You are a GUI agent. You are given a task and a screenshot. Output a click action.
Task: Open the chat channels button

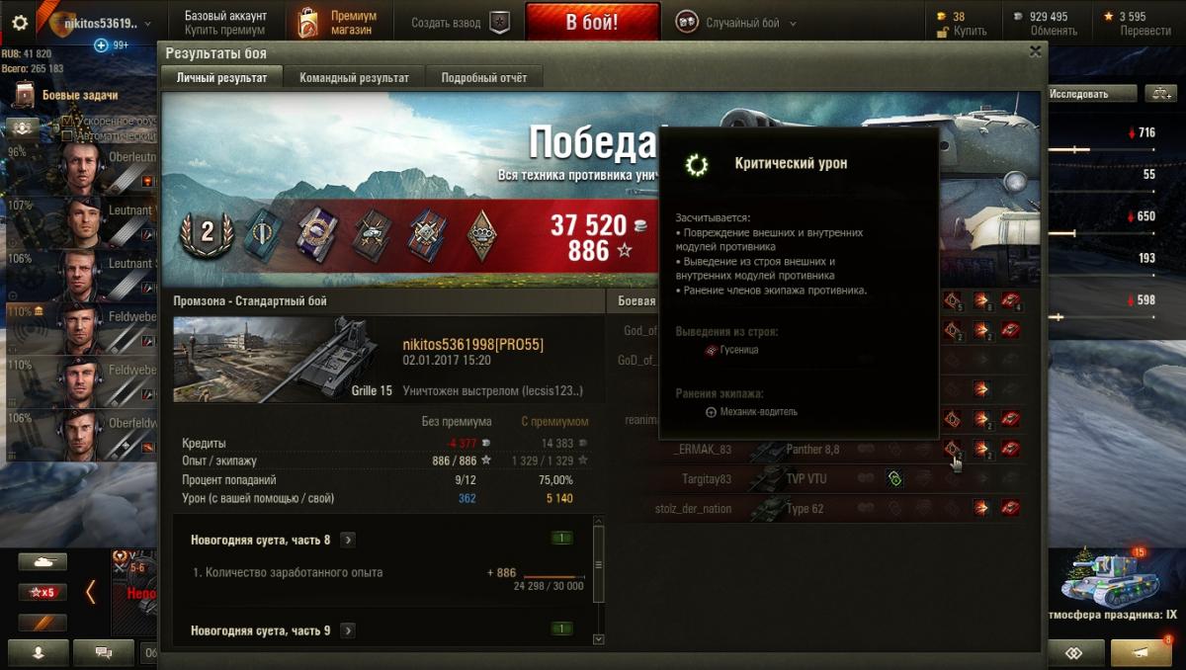point(103,652)
